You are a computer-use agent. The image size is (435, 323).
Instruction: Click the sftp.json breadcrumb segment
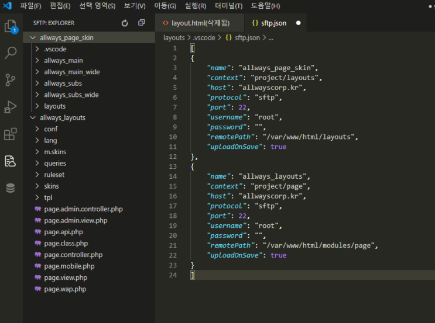[247, 37]
